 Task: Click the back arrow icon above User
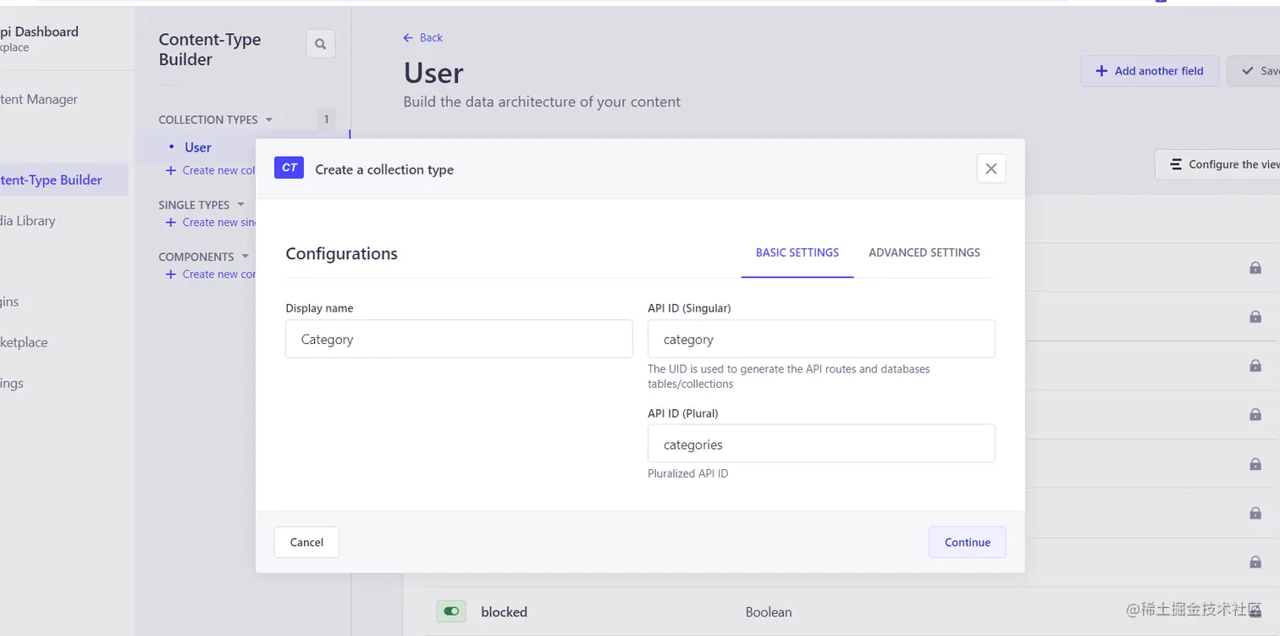(x=408, y=38)
